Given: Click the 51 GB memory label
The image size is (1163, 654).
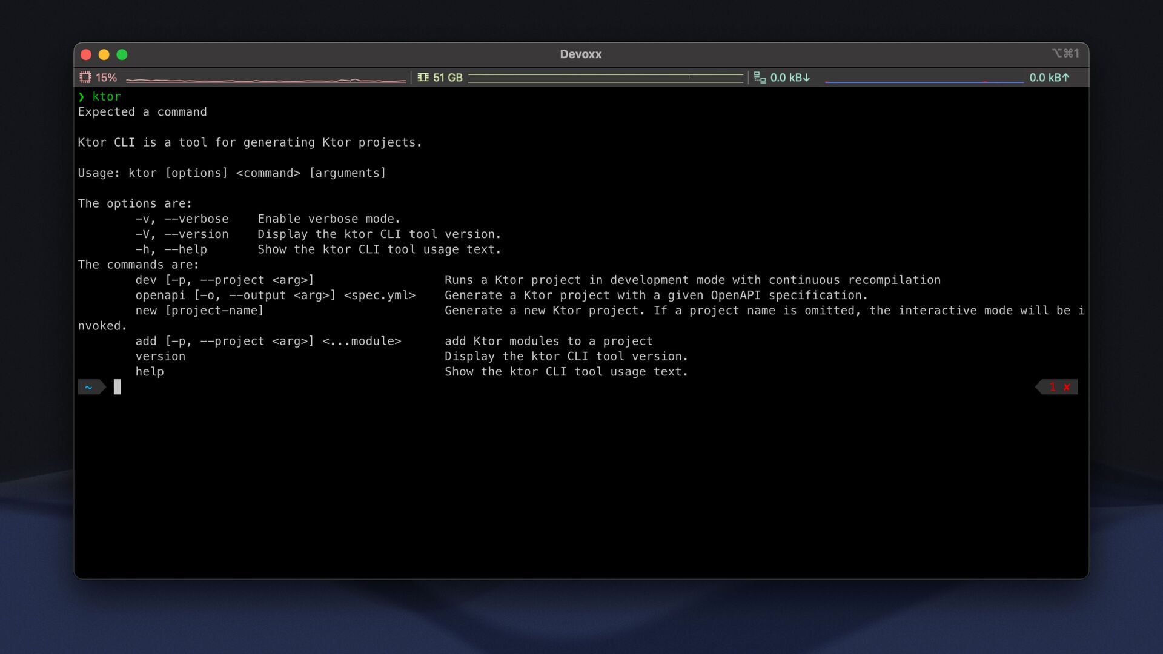Looking at the screenshot, I should [448, 78].
